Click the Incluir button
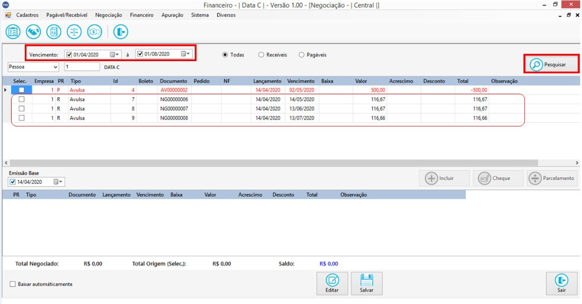The image size is (582, 304). click(x=444, y=178)
